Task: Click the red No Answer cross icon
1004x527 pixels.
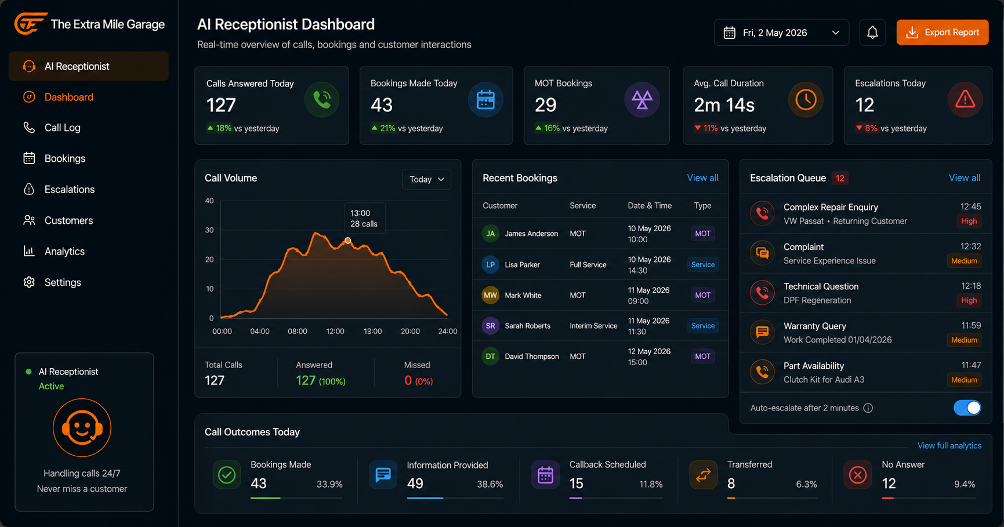Action: [858, 475]
